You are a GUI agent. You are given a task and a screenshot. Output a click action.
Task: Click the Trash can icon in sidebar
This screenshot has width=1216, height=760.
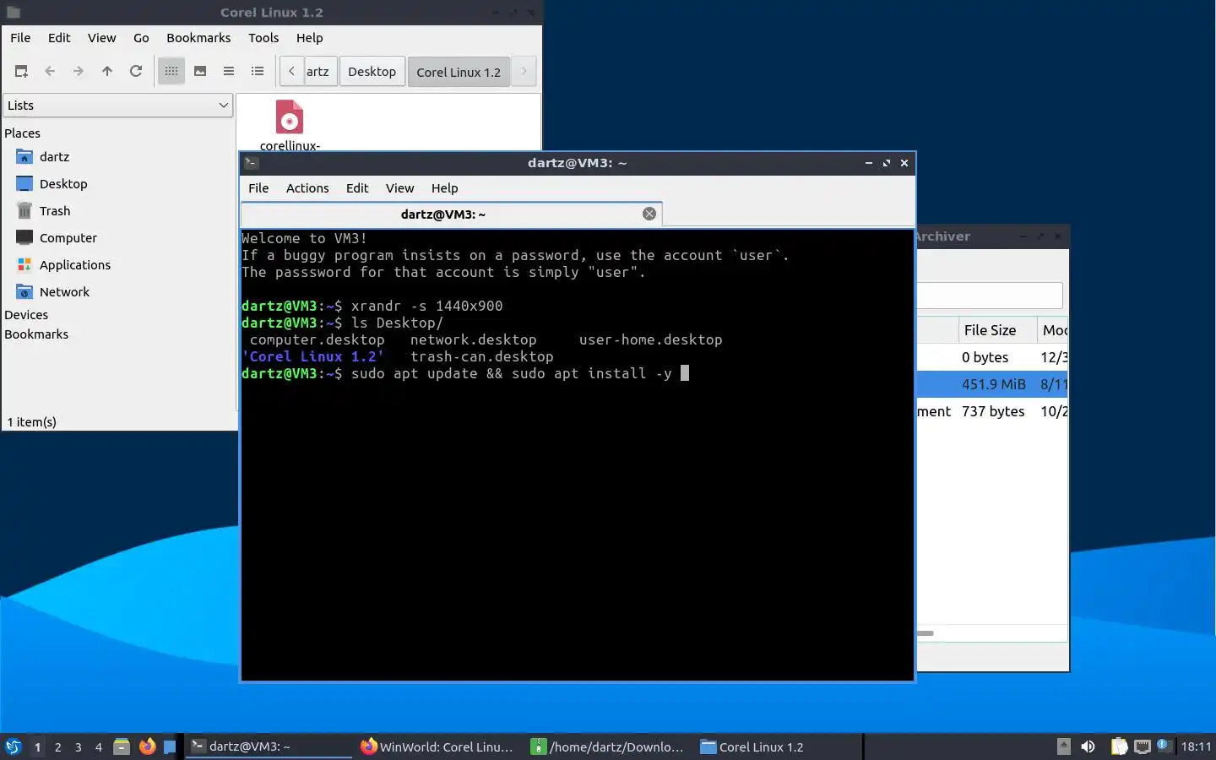tap(24, 211)
